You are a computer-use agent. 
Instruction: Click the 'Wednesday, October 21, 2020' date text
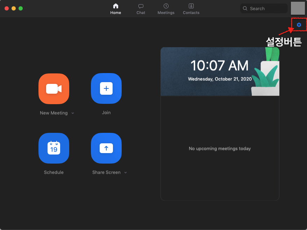pos(220,79)
